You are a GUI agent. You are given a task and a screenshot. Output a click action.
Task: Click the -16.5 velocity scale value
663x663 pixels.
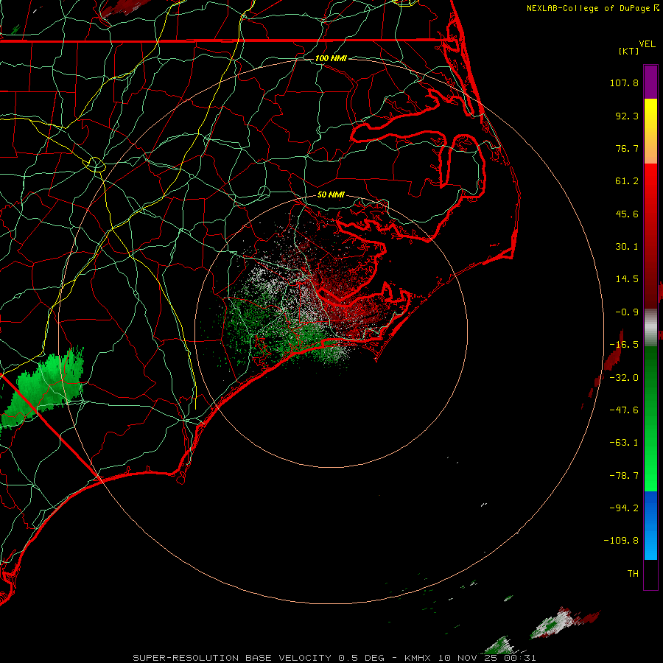pos(624,345)
